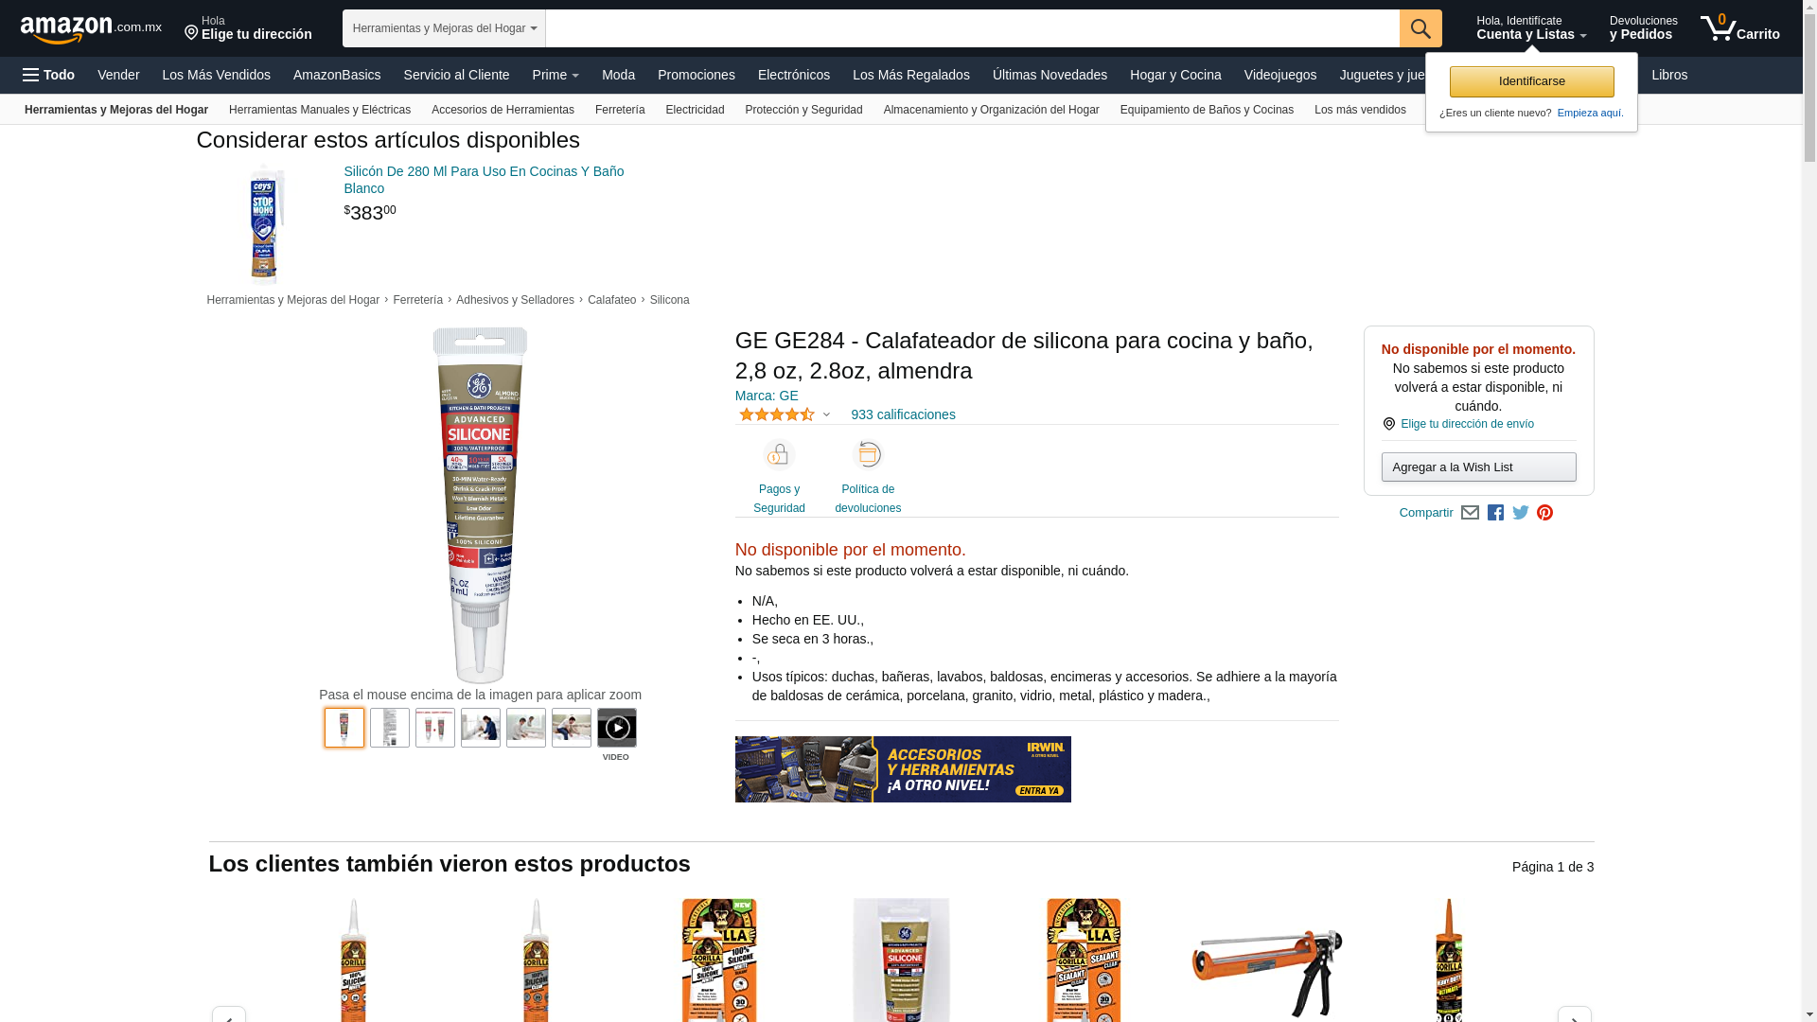Viewport: 1817px width, 1022px height.
Task: Share product via Facebook icon
Action: tap(1495, 513)
